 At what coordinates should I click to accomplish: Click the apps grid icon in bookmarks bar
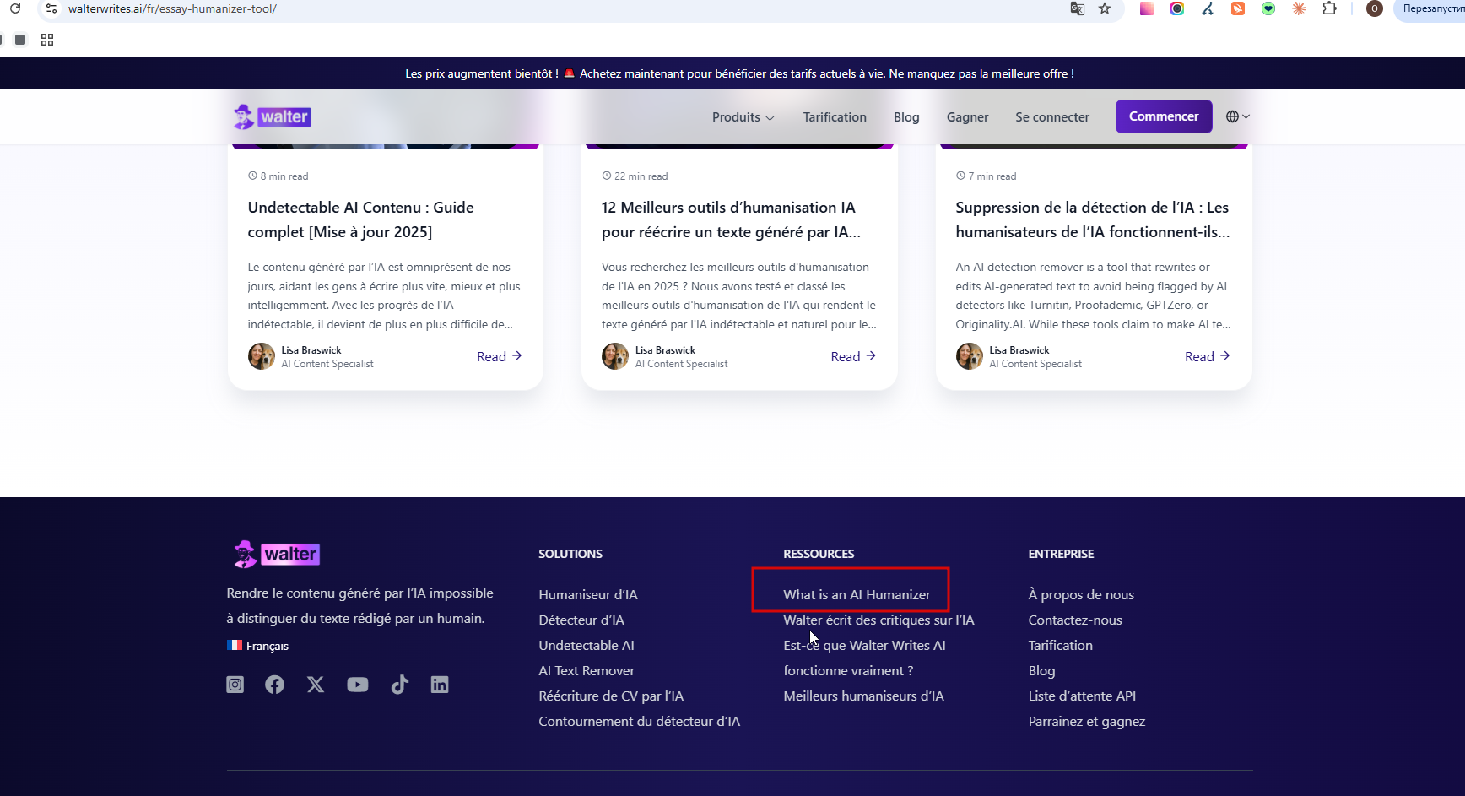[x=47, y=40]
